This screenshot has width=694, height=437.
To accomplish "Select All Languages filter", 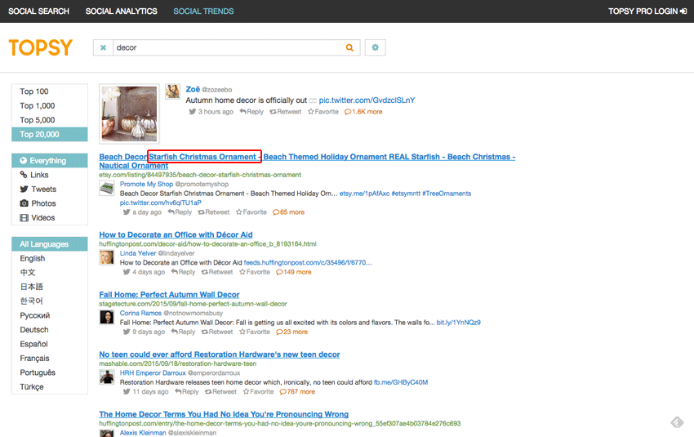I will tap(50, 244).
